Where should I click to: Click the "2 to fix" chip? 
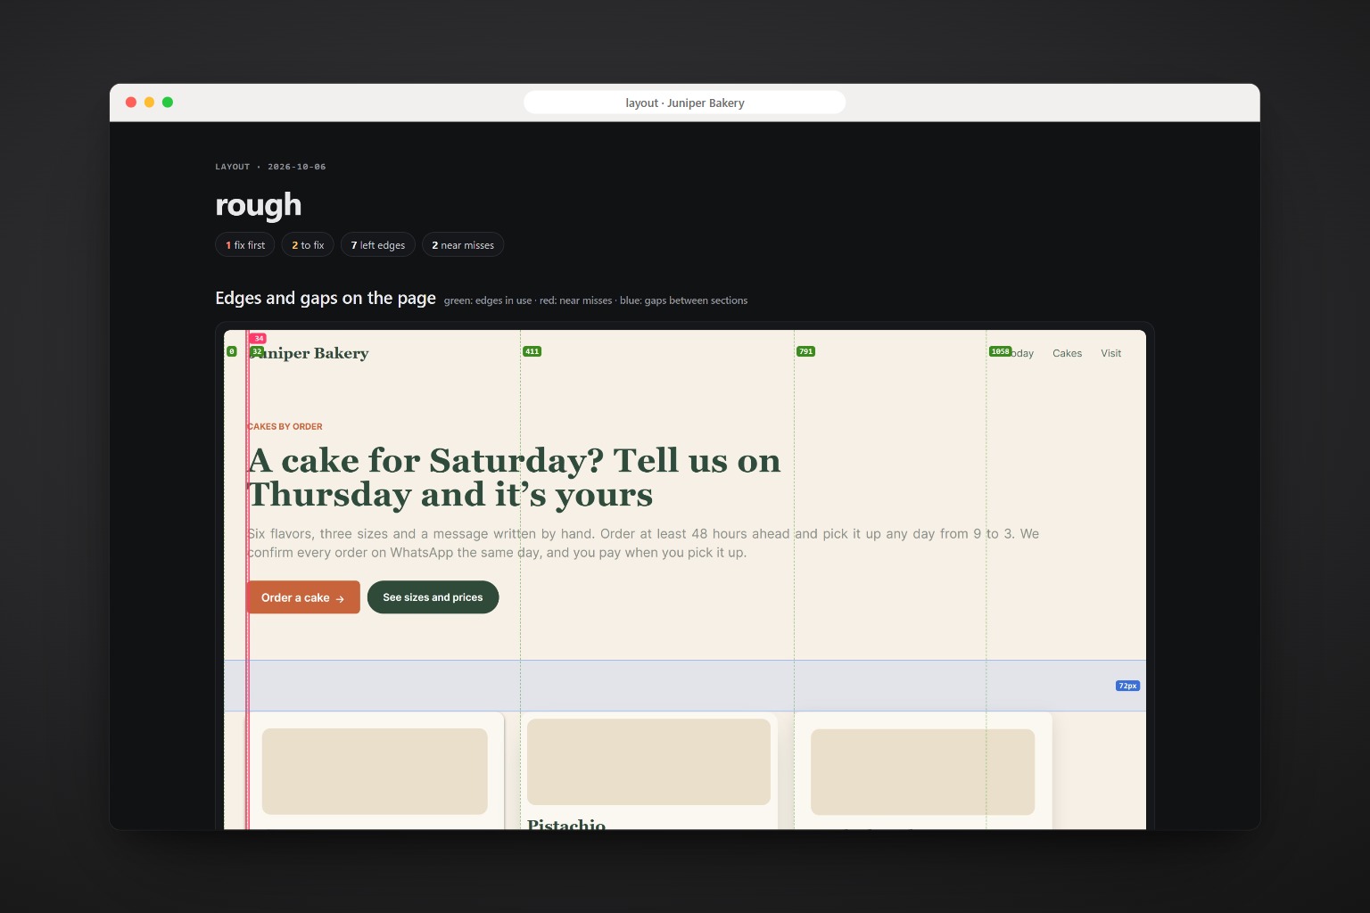pos(308,244)
